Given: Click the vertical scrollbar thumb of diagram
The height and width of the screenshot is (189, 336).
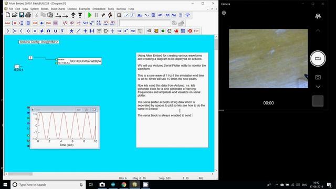Looking at the screenshot, I should coord(216,44).
